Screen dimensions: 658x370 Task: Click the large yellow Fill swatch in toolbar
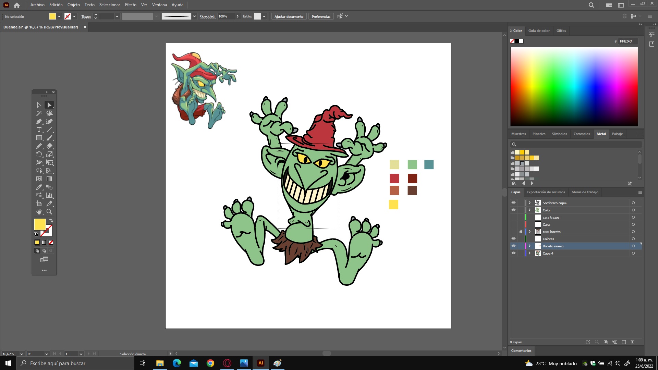[x=40, y=224]
